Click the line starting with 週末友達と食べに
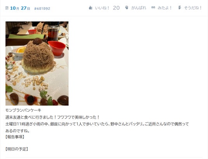208x159 pixels. coord(52,117)
